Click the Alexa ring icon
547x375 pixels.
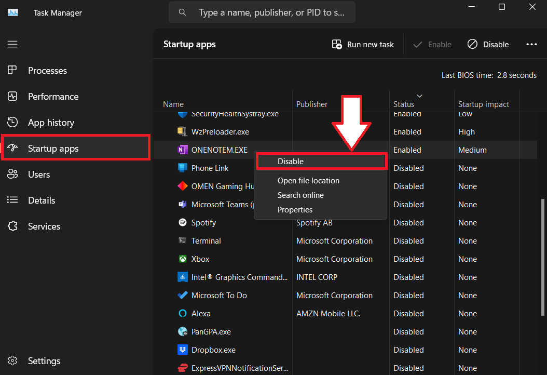183,313
